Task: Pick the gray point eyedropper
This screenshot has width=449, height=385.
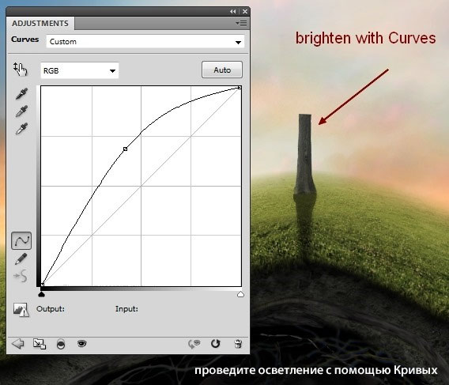Action: (21, 111)
